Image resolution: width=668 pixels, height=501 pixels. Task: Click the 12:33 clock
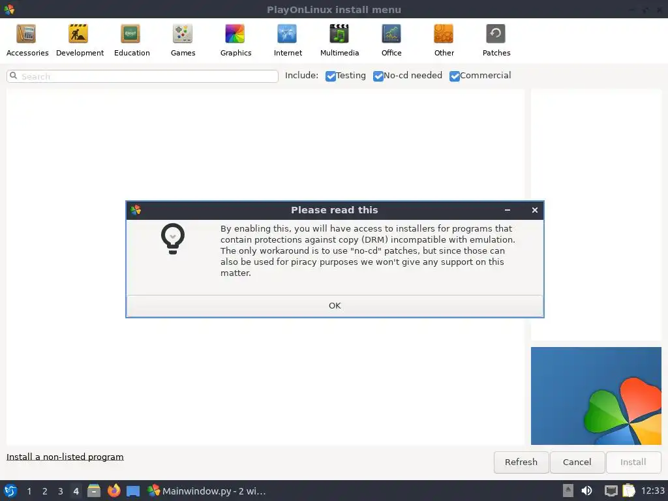pyautogui.click(x=652, y=491)
